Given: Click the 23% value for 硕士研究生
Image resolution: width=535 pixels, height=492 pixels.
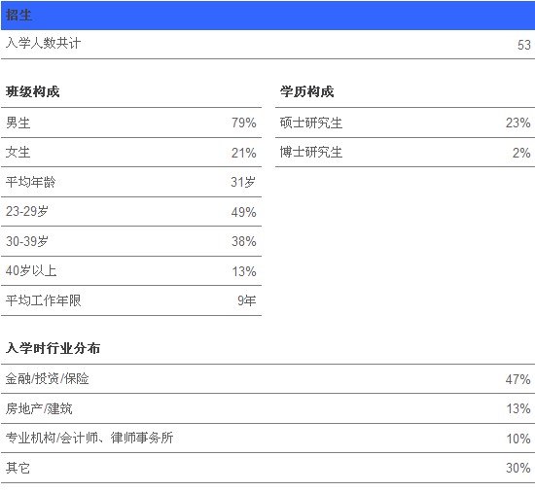Looking at the screenshot, I should 517,123.
